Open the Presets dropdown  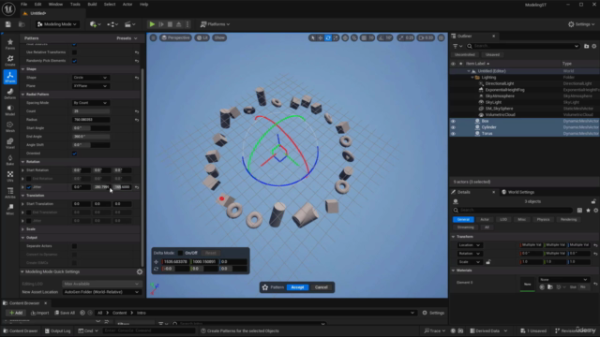[127, 38]
